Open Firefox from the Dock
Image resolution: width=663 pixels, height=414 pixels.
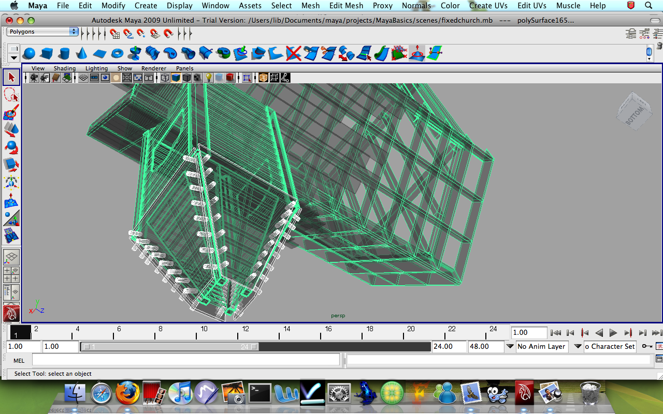coord(127,393)
